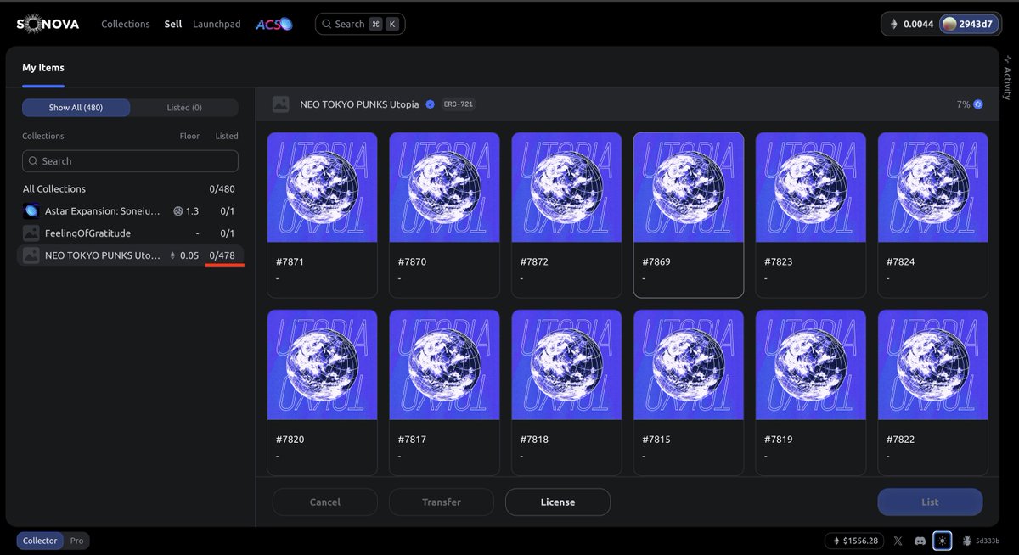This screenshot has height=555, width=1019.
Task: Select NFT card #7819
Action: pyautogui.click(x=811, y=392)
